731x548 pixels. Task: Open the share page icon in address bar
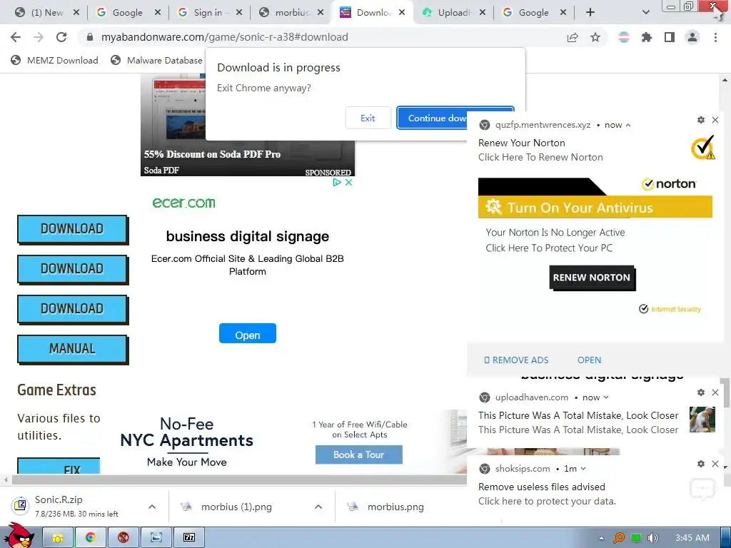click(x=573, y=37)
